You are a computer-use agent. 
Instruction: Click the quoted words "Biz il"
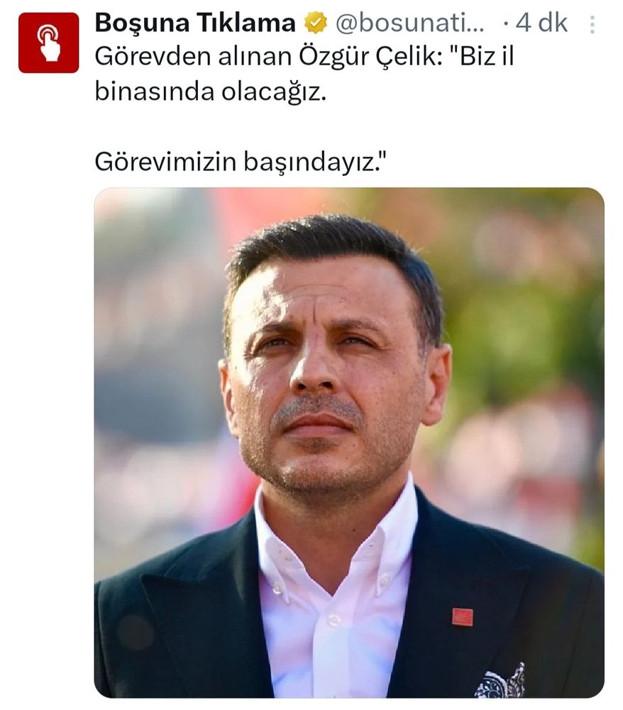click(x=481, y=57)
